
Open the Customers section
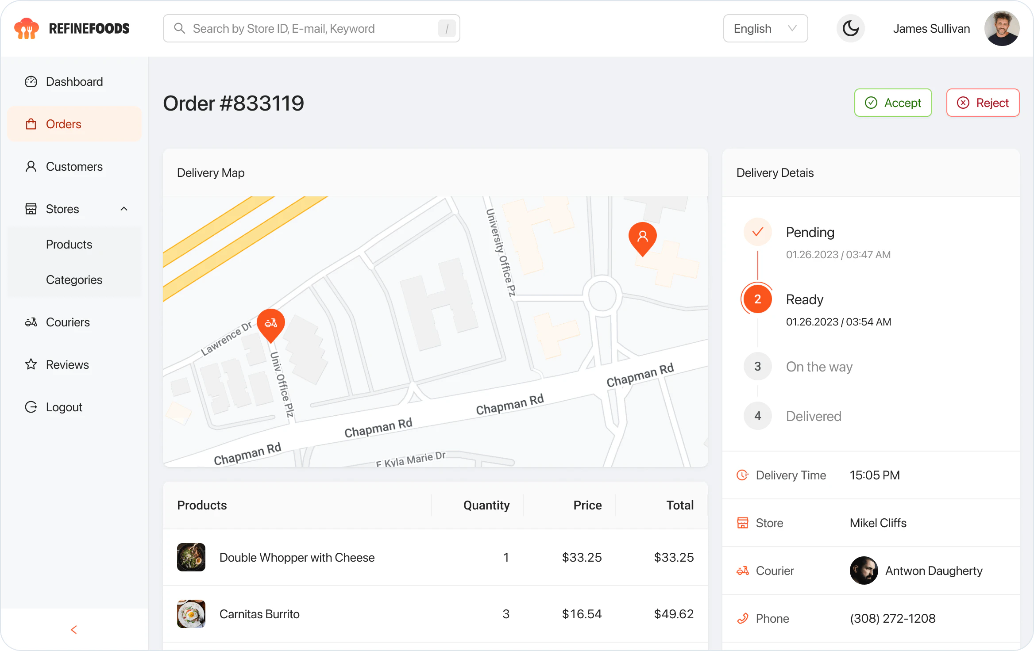tap(73, 166)
